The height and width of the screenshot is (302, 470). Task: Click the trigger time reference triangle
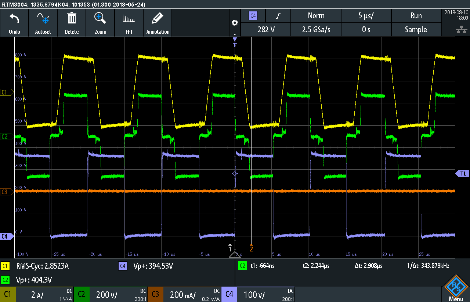[x=235, y=255]
